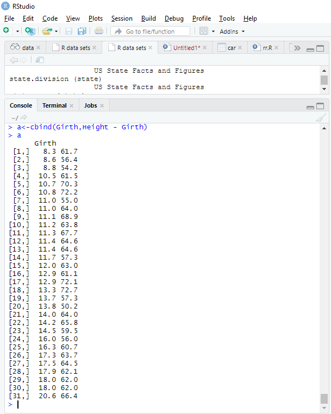Switch to the Jobs tab
This screenshot has width=331, height=414.
click(x=90, y=105)
